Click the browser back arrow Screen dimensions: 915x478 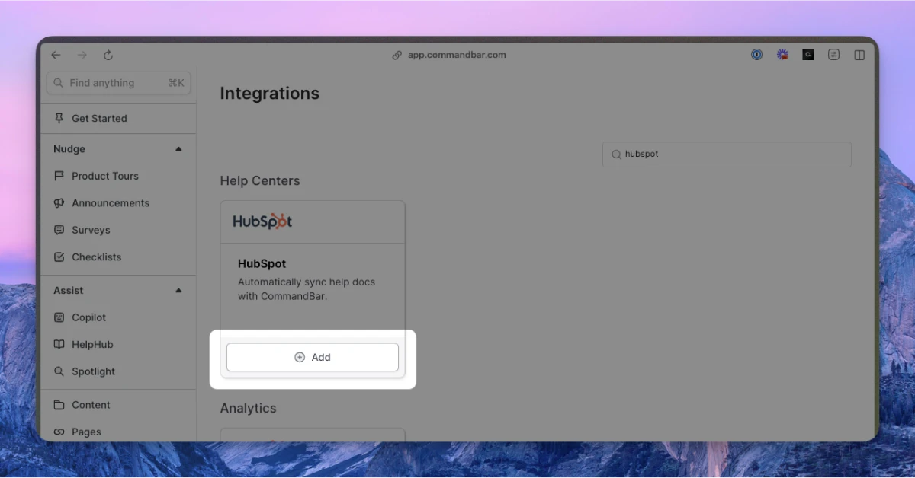[56, 55]
